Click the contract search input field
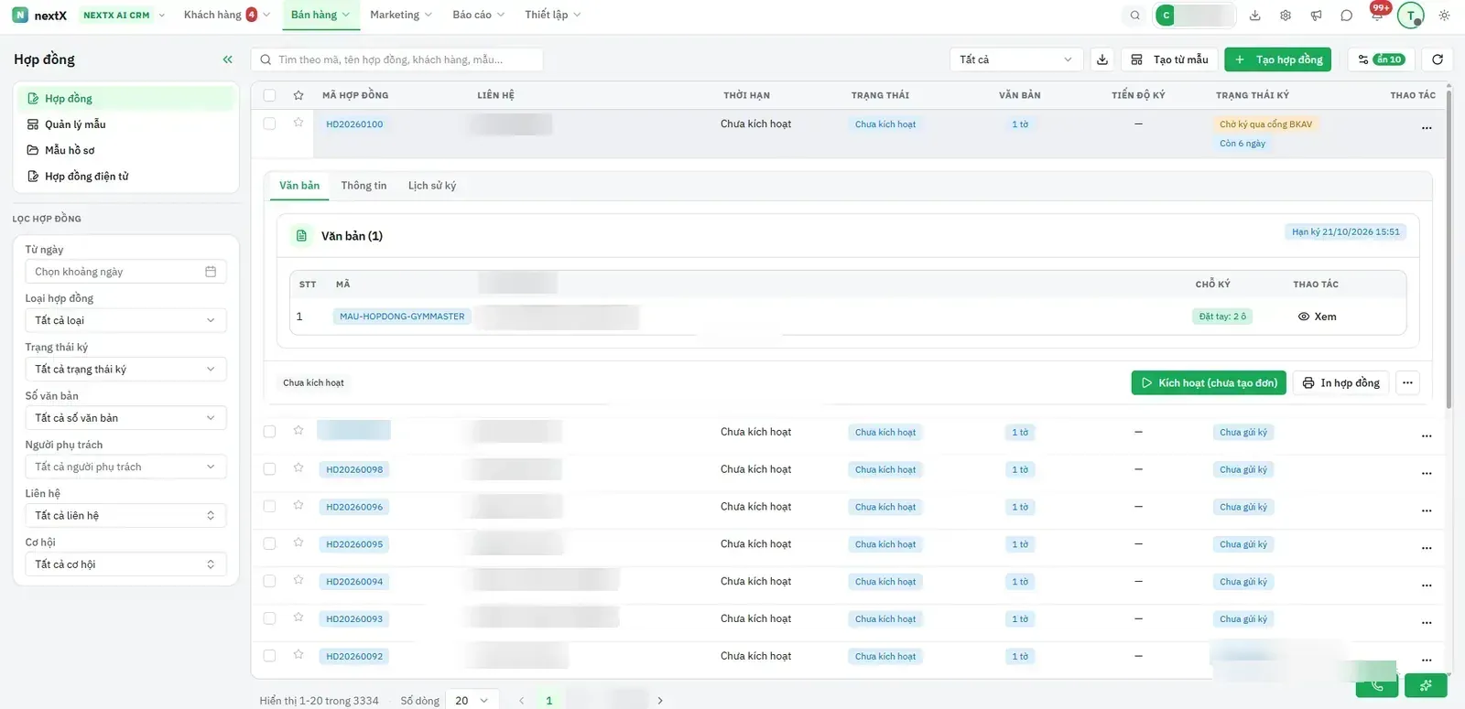This screenshot has height=709, width=1465. [397, 59]
